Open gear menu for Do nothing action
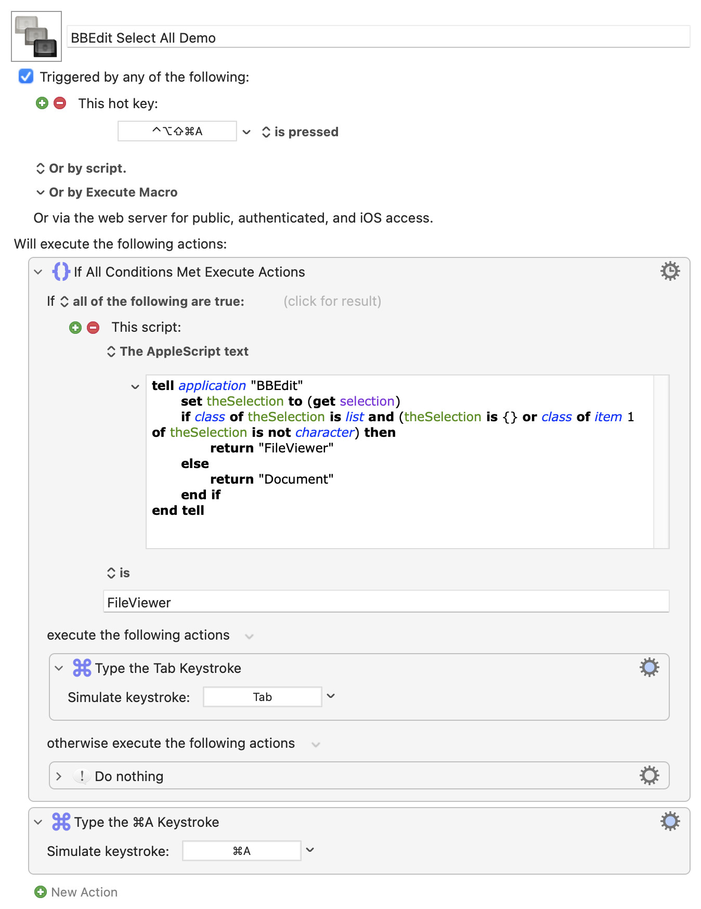701x909 pixels. 649,775
